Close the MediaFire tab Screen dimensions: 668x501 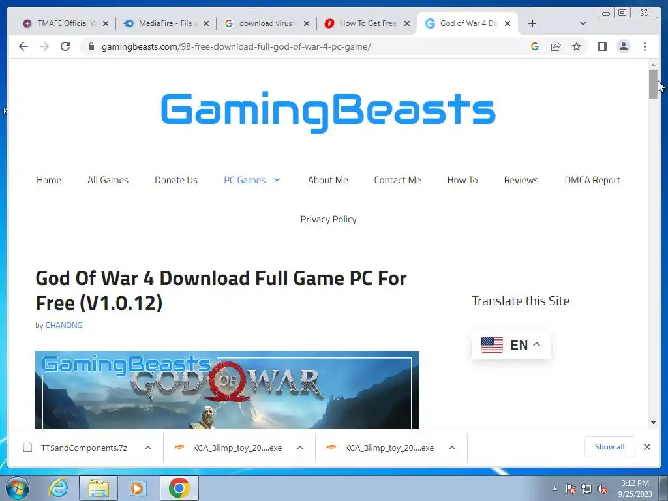click(x=206, y=23)
